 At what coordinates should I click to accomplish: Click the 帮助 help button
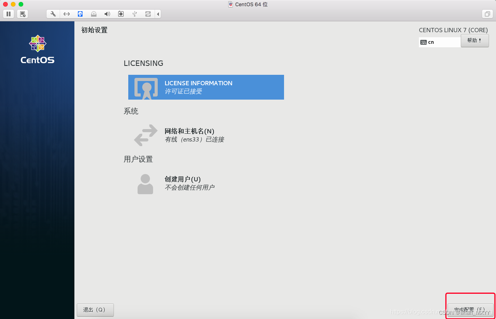475,41
